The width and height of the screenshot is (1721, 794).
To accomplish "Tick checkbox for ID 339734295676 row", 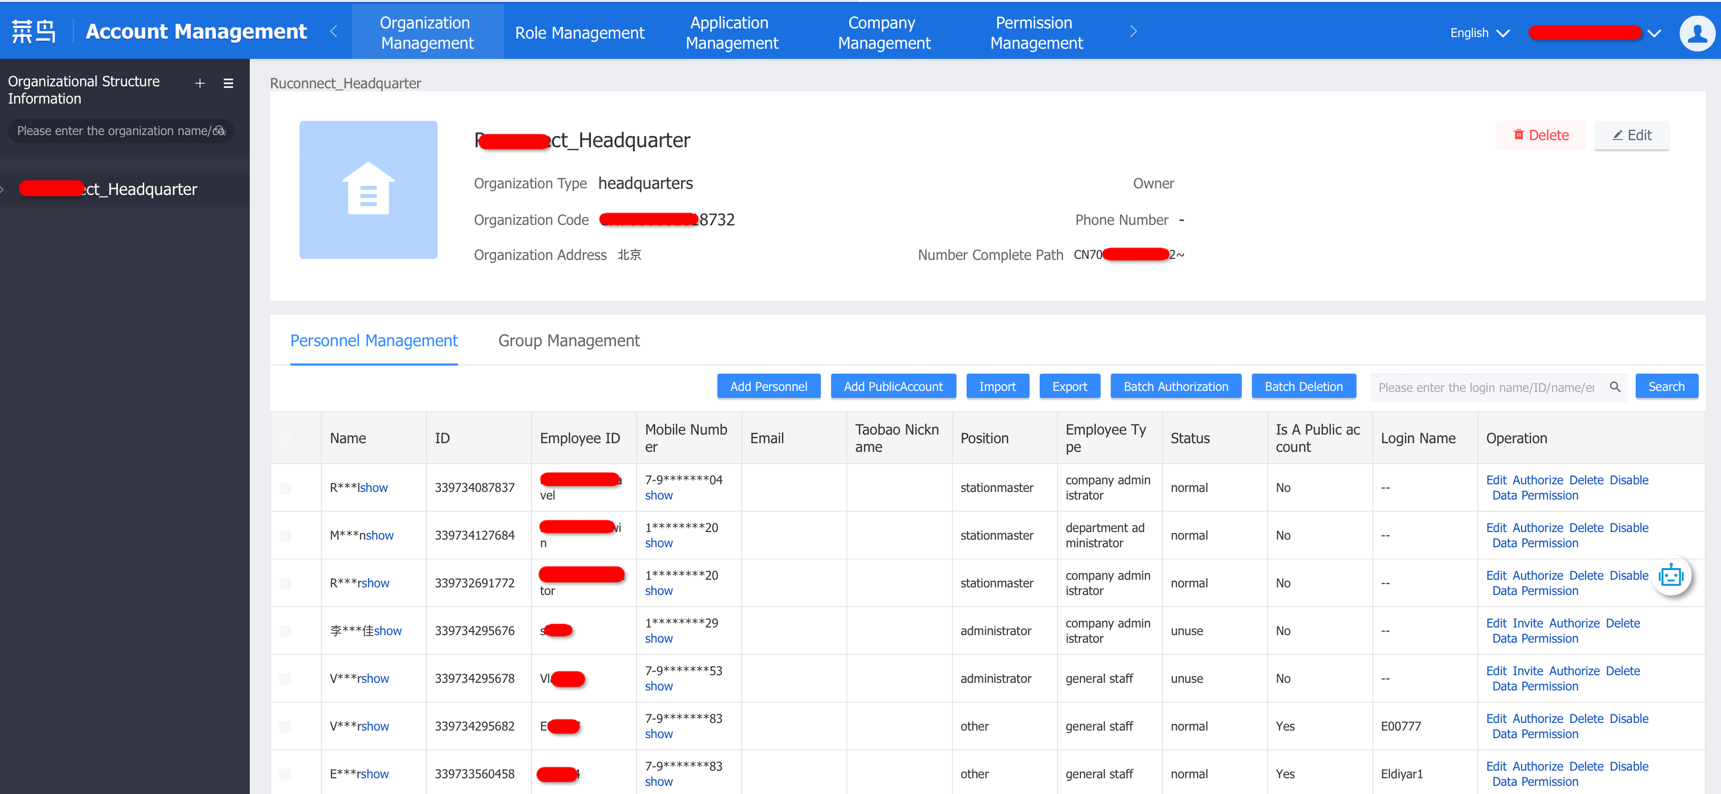I will [x=285, y=631].
